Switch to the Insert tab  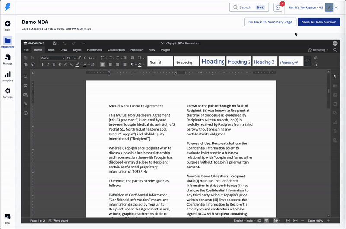(51, 50)
